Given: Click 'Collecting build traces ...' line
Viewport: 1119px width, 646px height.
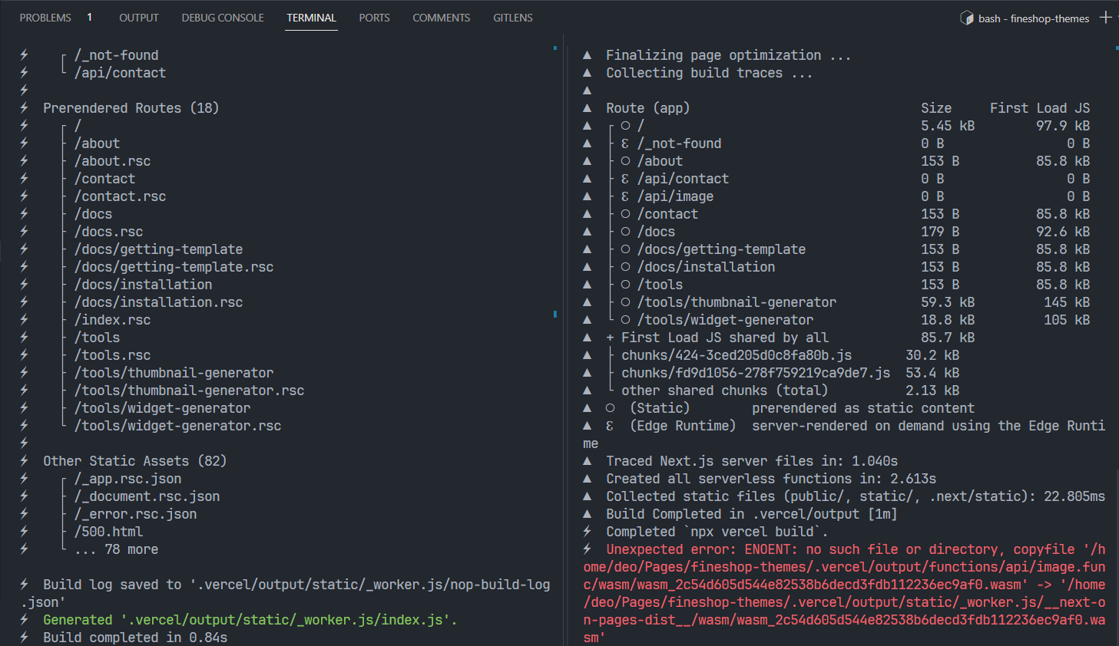Looking at the screenshot, I should pos(710,73).
